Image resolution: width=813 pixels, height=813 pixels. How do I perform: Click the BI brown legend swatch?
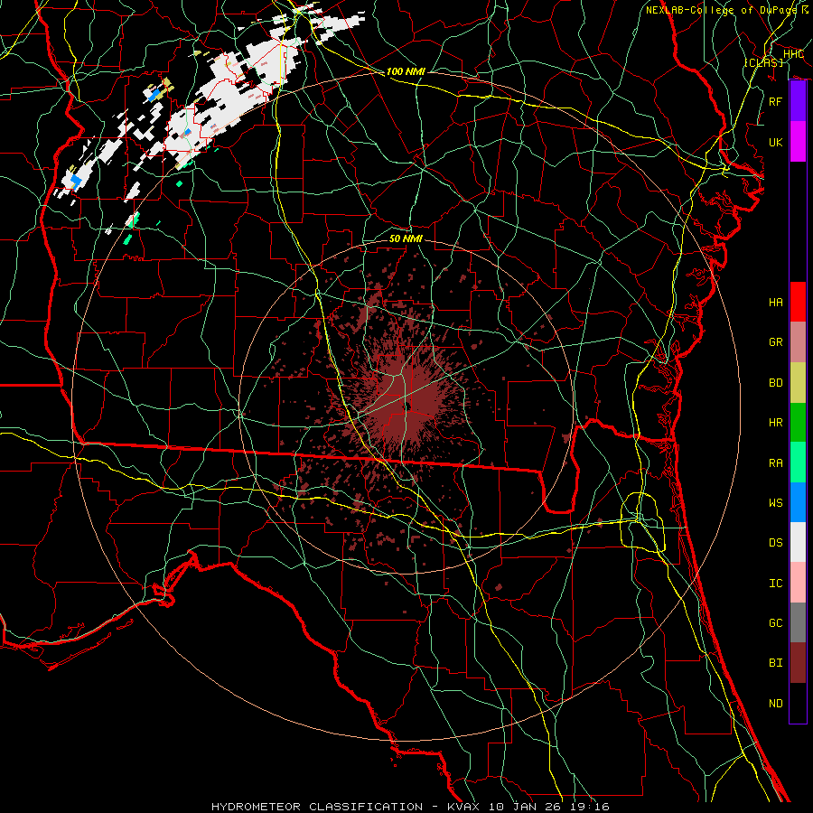[798, 663]
